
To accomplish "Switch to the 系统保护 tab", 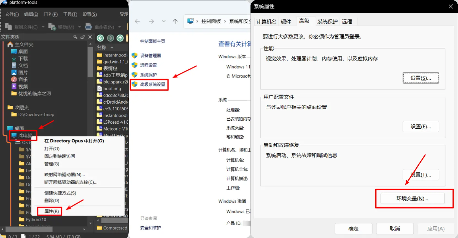I will tap(327, 21).
